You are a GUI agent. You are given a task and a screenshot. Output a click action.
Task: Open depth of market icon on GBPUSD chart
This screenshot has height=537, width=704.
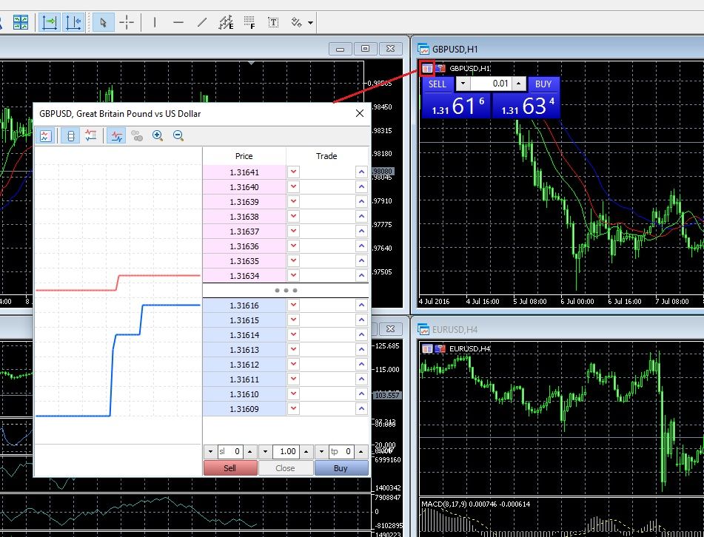[x=427, y=68]
